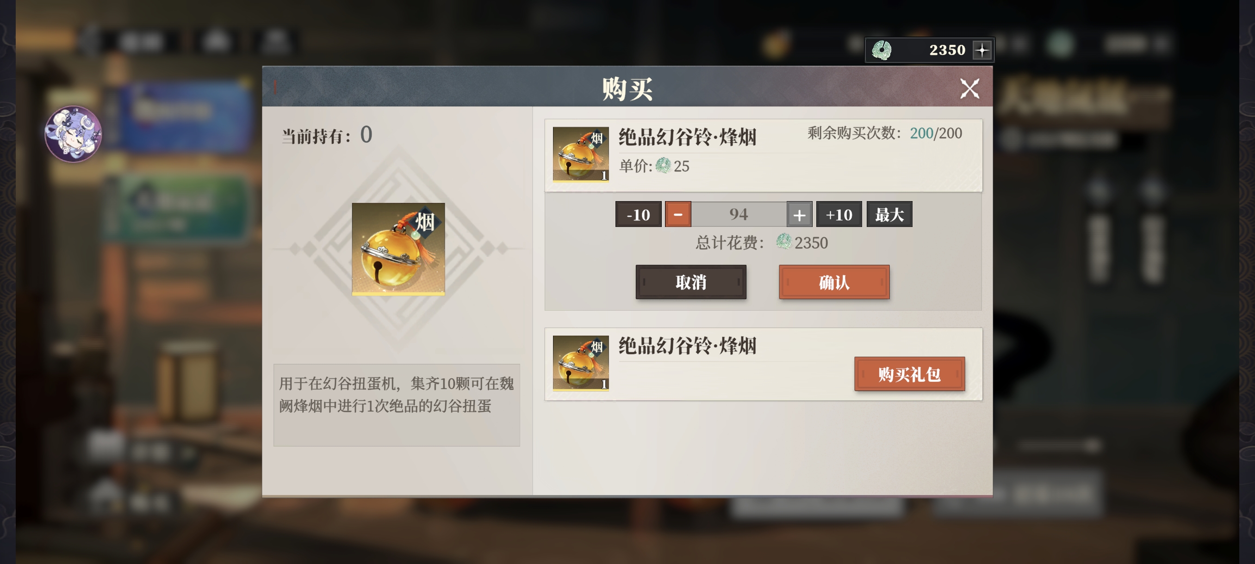Confirm the purchase with 确认
This screenshot has width=1255, height=564.
click(x=834, y=282)
